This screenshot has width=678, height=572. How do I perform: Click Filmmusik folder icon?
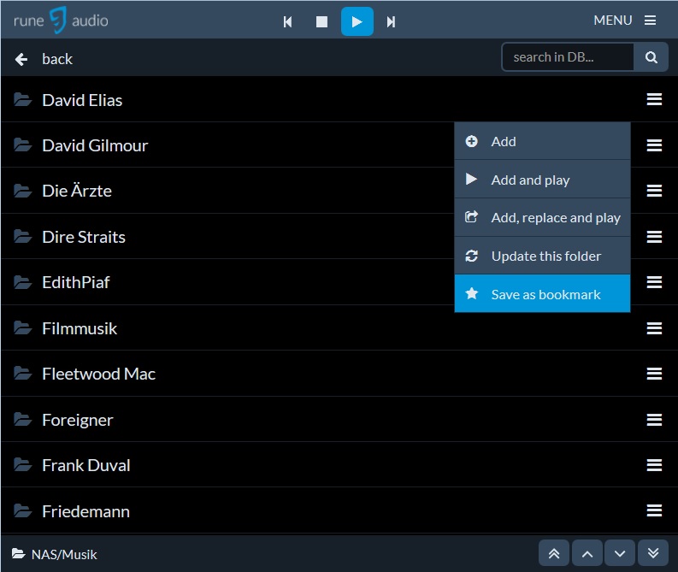(22, 328)
